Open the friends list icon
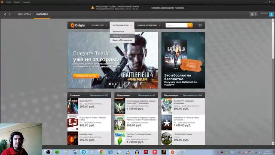Screen dimensions: 275x155 click(x=254, y=14)
